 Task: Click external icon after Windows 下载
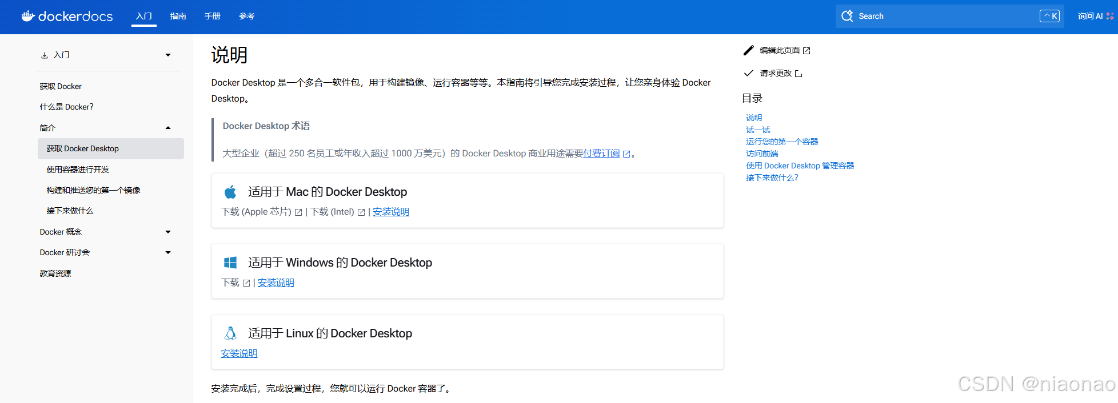(246, 283)
